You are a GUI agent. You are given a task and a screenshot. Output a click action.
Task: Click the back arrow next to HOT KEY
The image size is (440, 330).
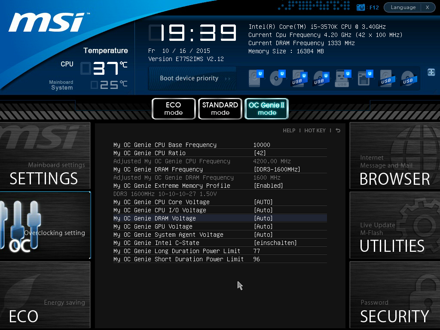point(338,131)
